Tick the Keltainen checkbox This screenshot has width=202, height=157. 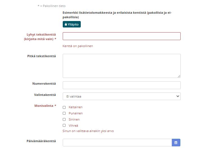pyautogui.click(x=64, y=107)
